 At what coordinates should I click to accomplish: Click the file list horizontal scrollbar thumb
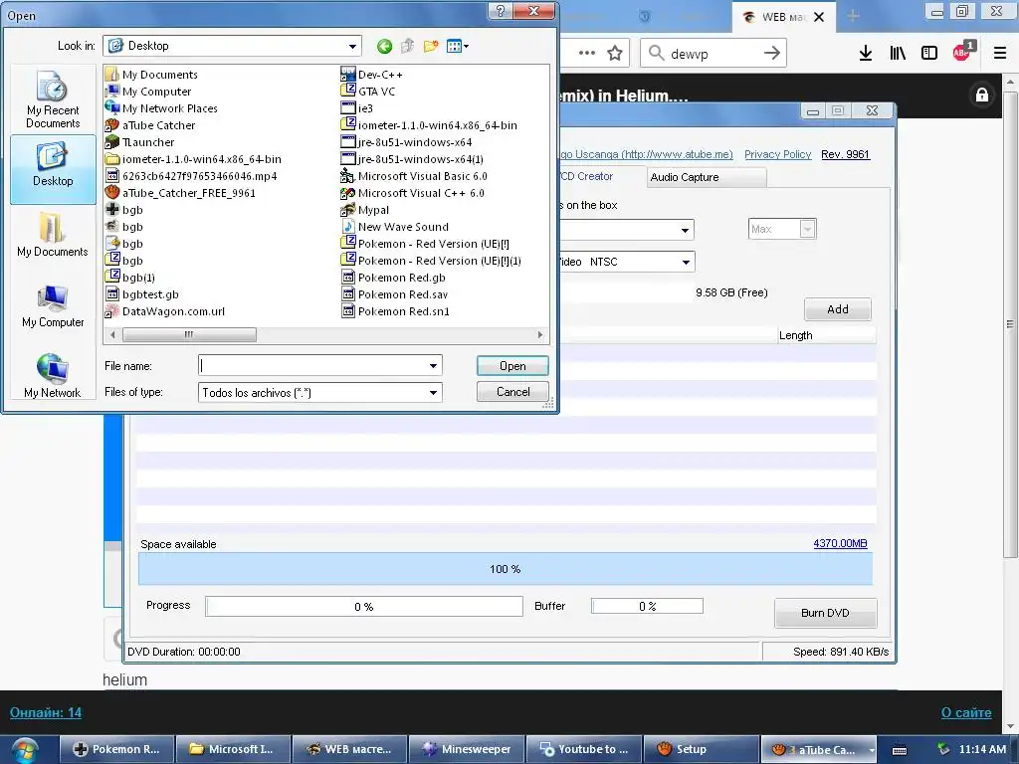coord(189,334)
